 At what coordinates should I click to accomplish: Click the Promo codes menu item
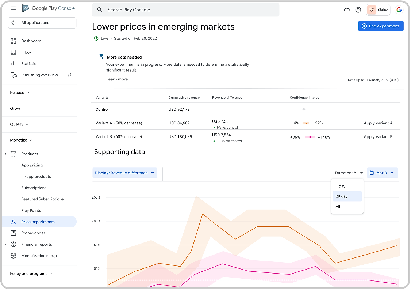click(33, 233)
